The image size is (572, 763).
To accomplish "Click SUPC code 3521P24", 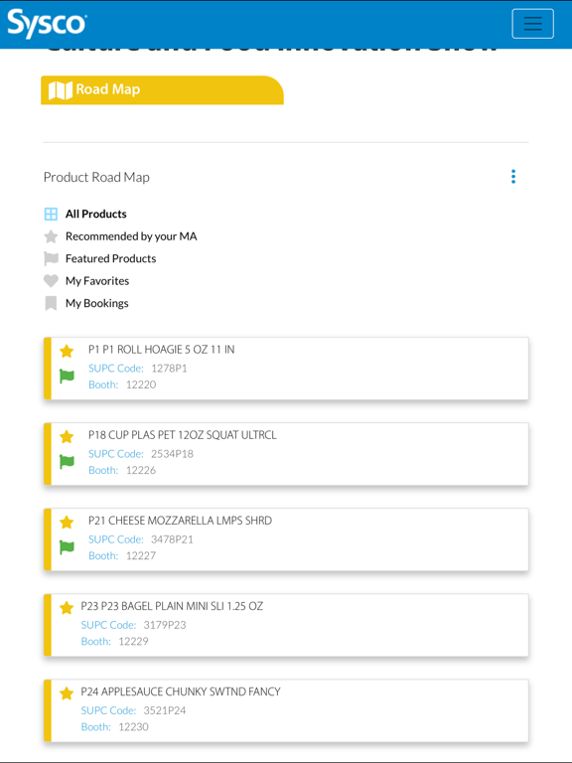I will [165, 711].
